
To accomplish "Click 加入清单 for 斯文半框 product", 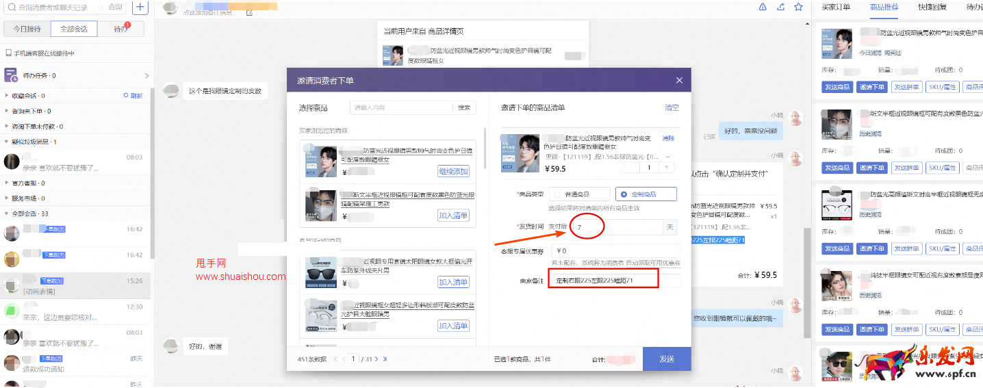I will click(x=453, y=216).
